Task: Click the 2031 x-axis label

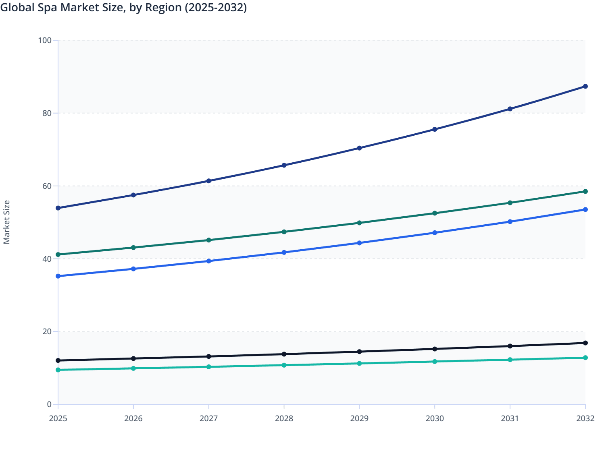Action: 510,419
